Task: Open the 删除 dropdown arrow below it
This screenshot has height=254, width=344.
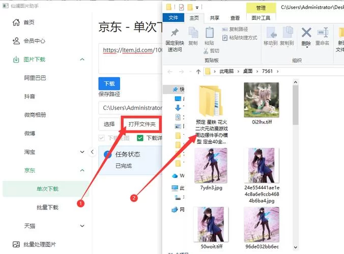Action: (307, 47)
